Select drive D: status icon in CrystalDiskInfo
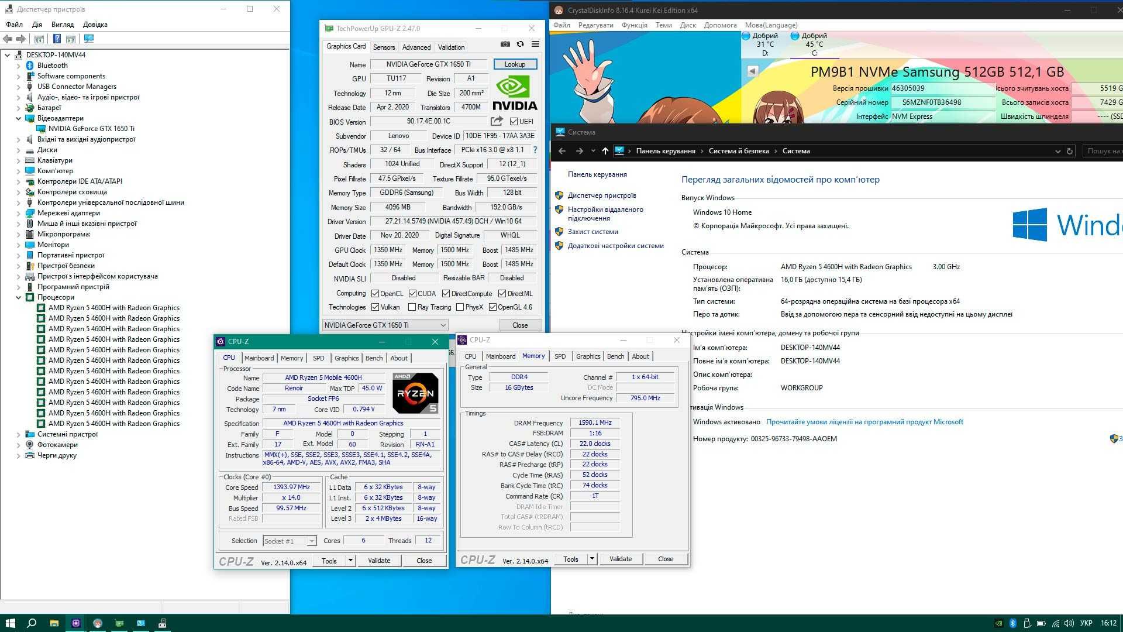Image resolution: width=1123 pixels, height=632 pixels. tap(746, 36)
